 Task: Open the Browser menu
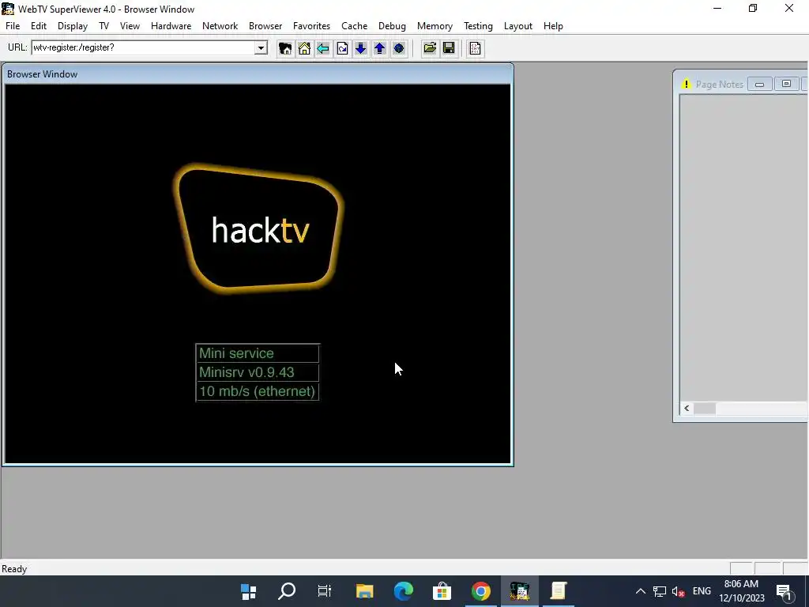click(x=265, y=26)
